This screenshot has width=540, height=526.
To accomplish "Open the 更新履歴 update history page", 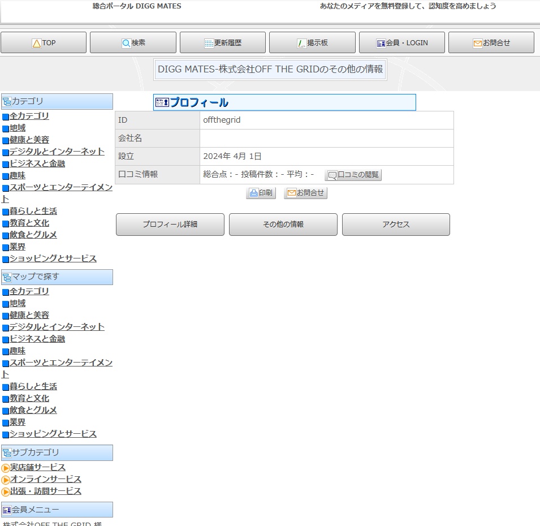I will 222,43.
